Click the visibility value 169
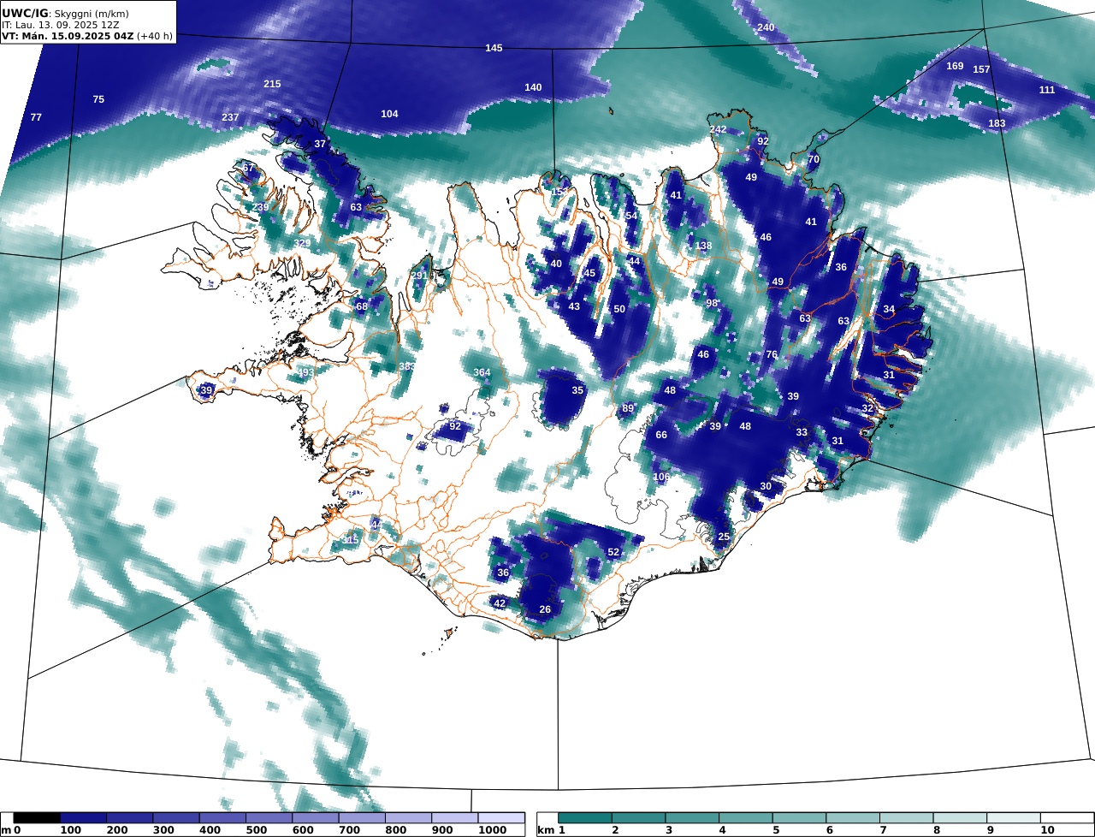The width and height of the screenshot is (1095, 837). tap(955, 66)
